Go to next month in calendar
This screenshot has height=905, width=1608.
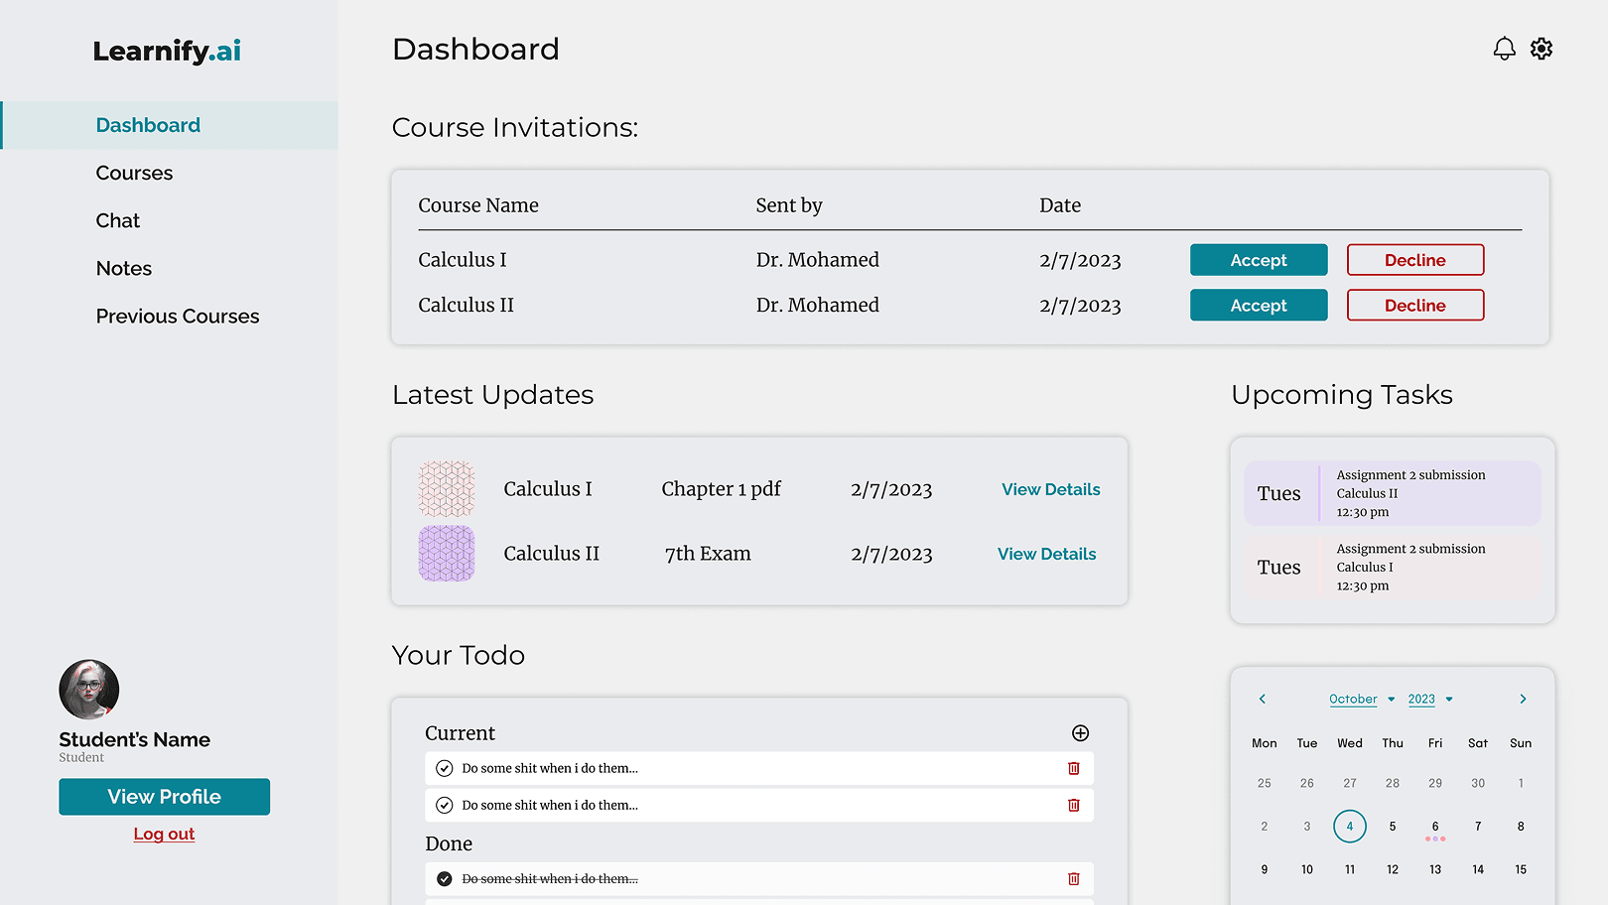[x=1523, y=699]
